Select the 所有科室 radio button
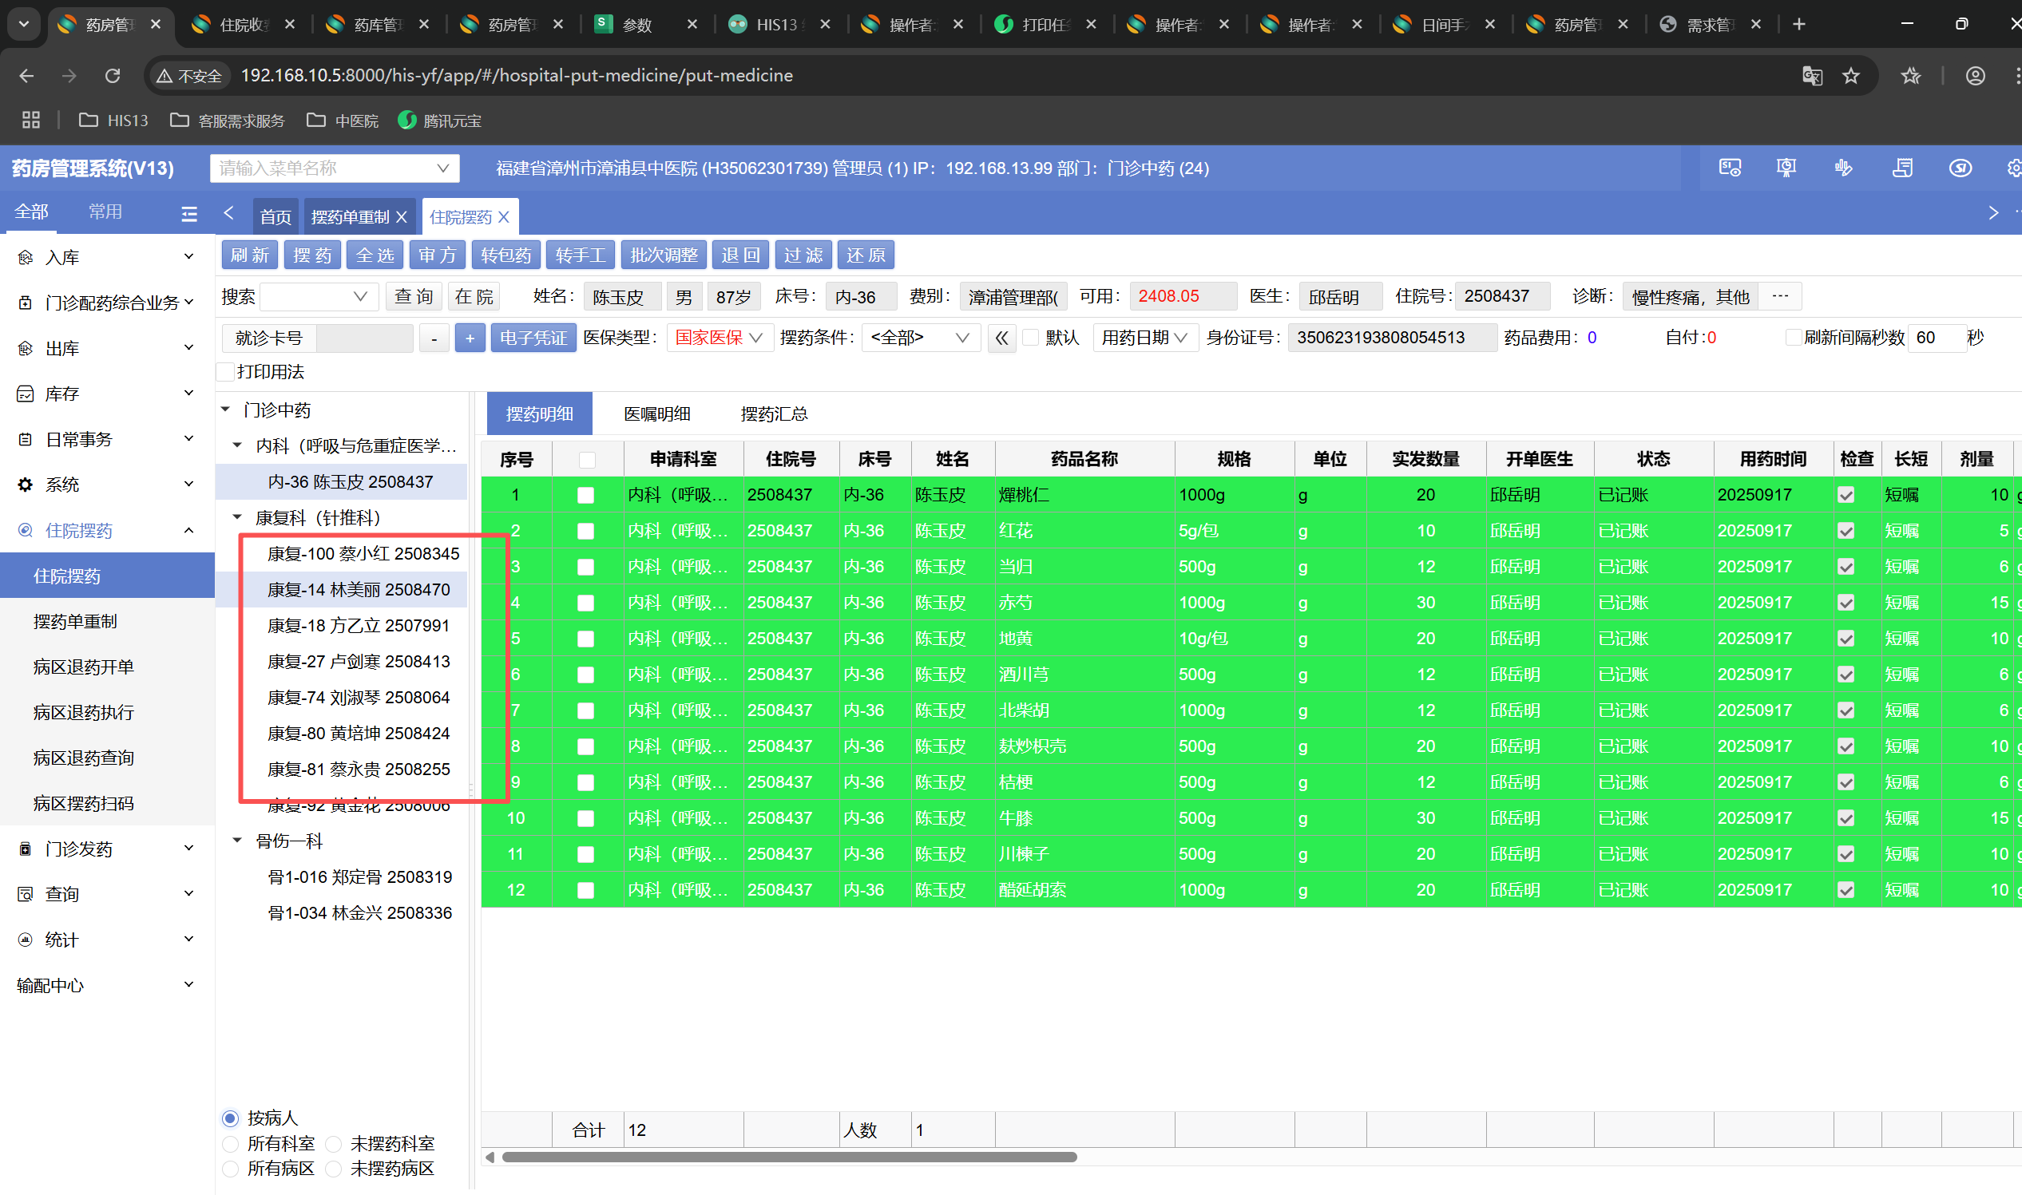 (231, 1143)
